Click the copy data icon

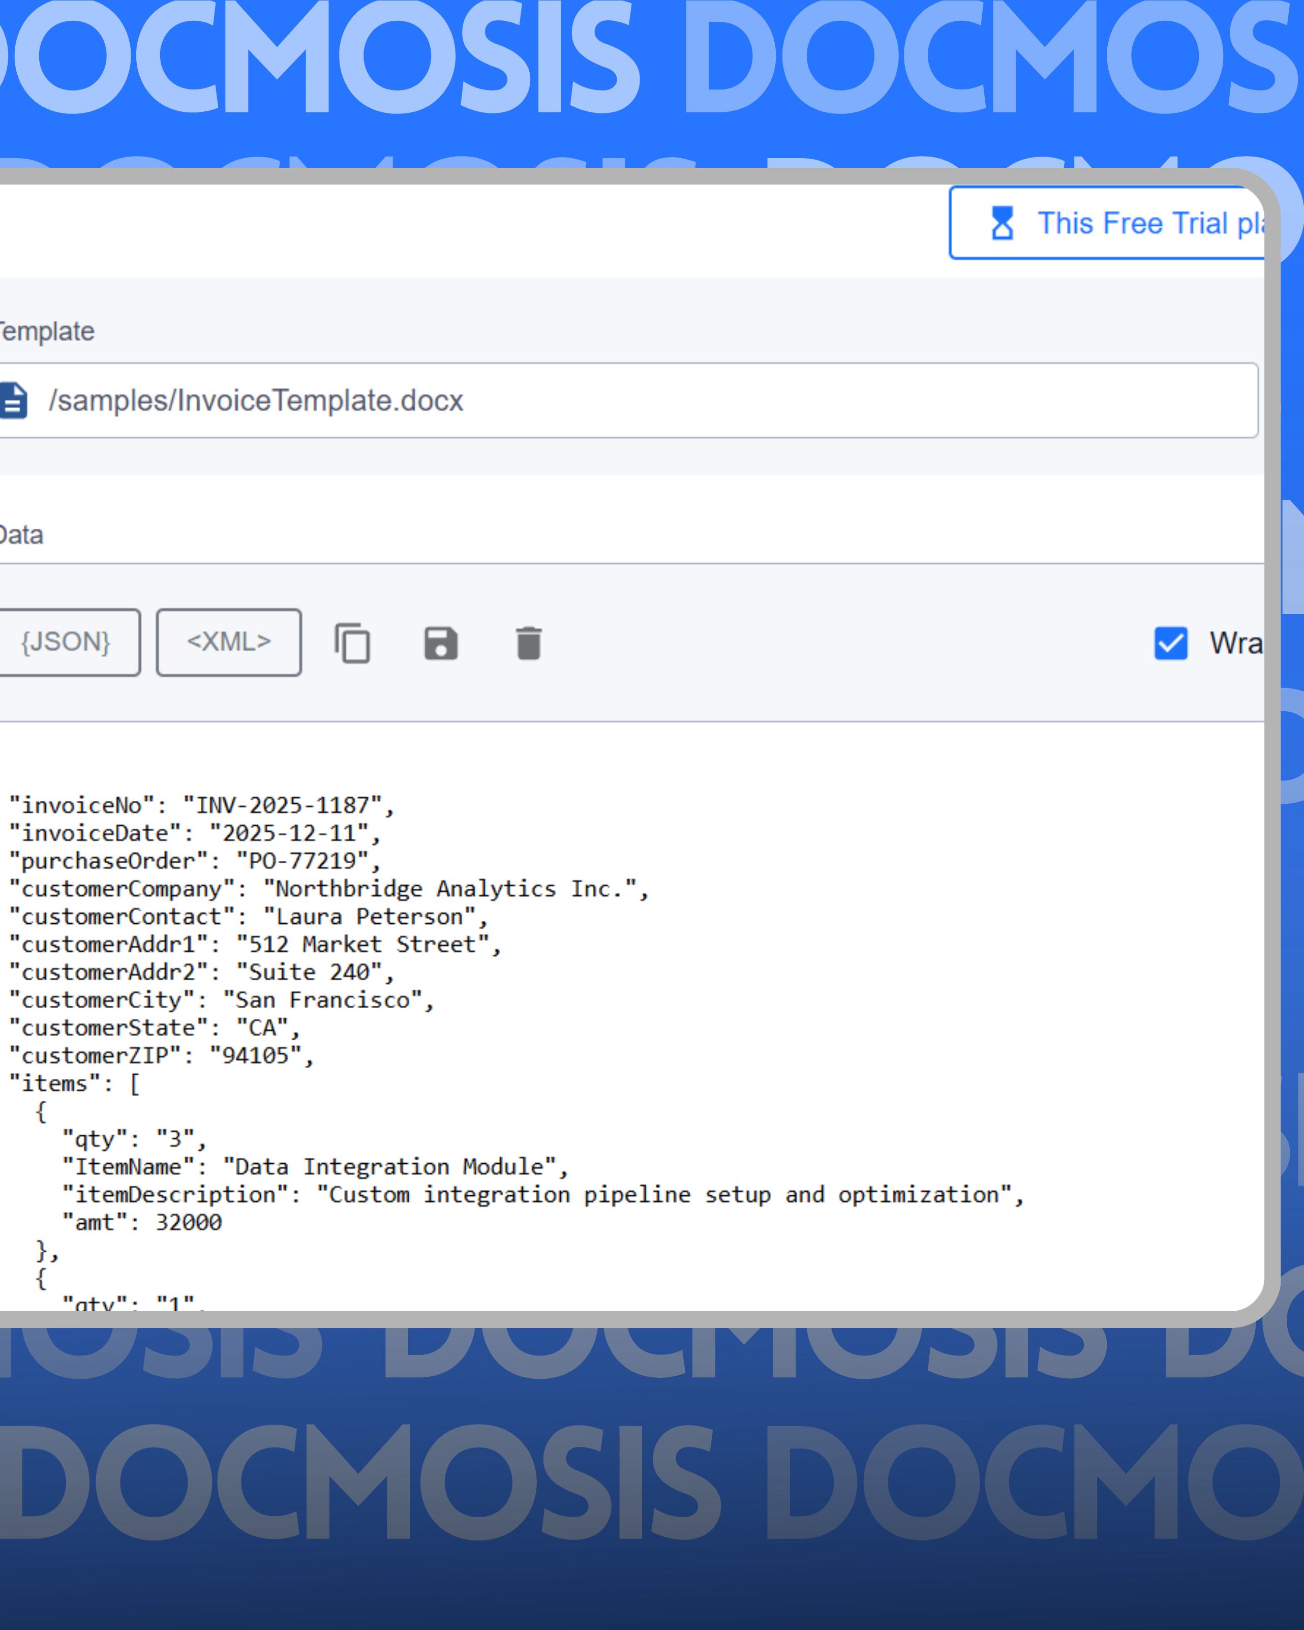[352, 643]
